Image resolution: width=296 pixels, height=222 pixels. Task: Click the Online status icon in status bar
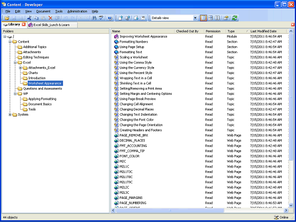coord(276,217)
